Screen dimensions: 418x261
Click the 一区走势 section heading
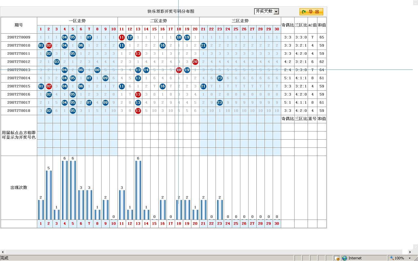pyautogui.click(x=77, y=21)
